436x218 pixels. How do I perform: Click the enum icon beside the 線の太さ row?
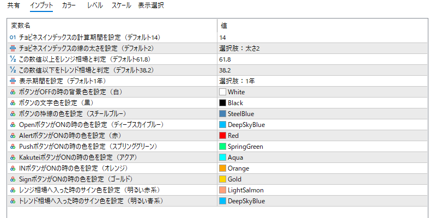click(x=13, y=49)
